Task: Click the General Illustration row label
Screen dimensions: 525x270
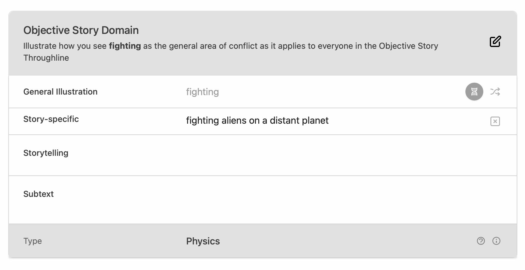Action: pyautogui.click(x=60, y=92)
